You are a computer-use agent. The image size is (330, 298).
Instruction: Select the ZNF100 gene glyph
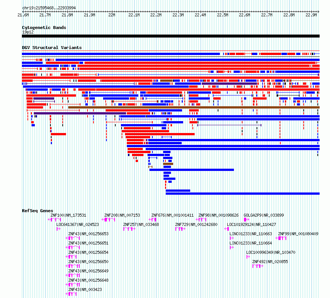point(54,220)
